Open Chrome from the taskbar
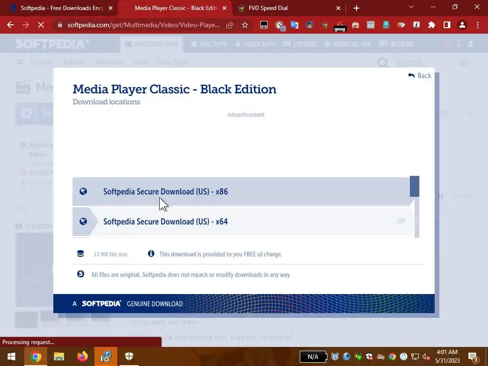This screenshot has height=366, width=488. [x=35, y=356]
